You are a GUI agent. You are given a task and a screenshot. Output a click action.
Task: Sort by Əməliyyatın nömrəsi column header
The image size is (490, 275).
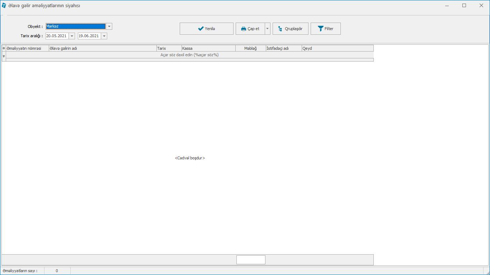click(x=27, y=48)
